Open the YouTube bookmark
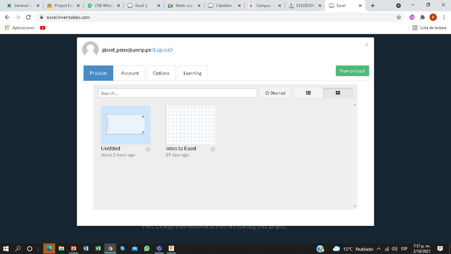Image resolution: width=451 pixels, height=254 pixels. 43,28
